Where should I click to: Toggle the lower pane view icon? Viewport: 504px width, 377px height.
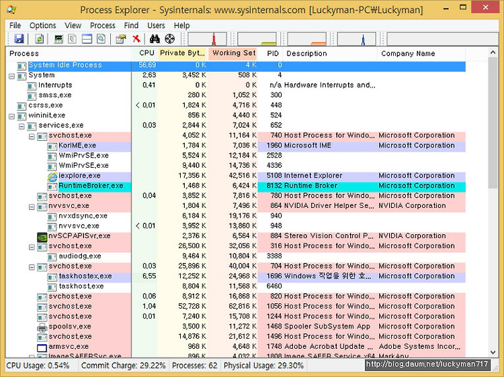tap(87, 39)
